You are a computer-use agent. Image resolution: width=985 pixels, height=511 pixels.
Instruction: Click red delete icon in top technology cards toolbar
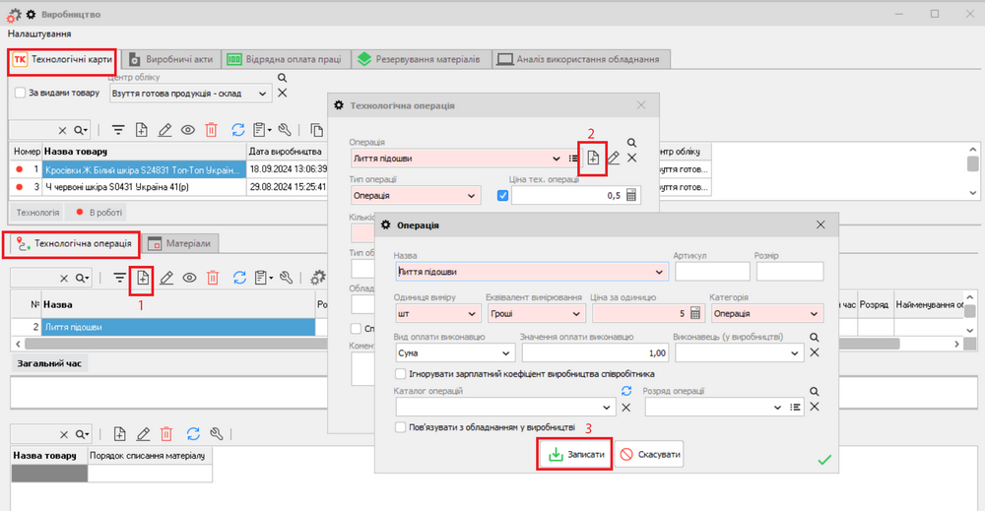point(212,130)
